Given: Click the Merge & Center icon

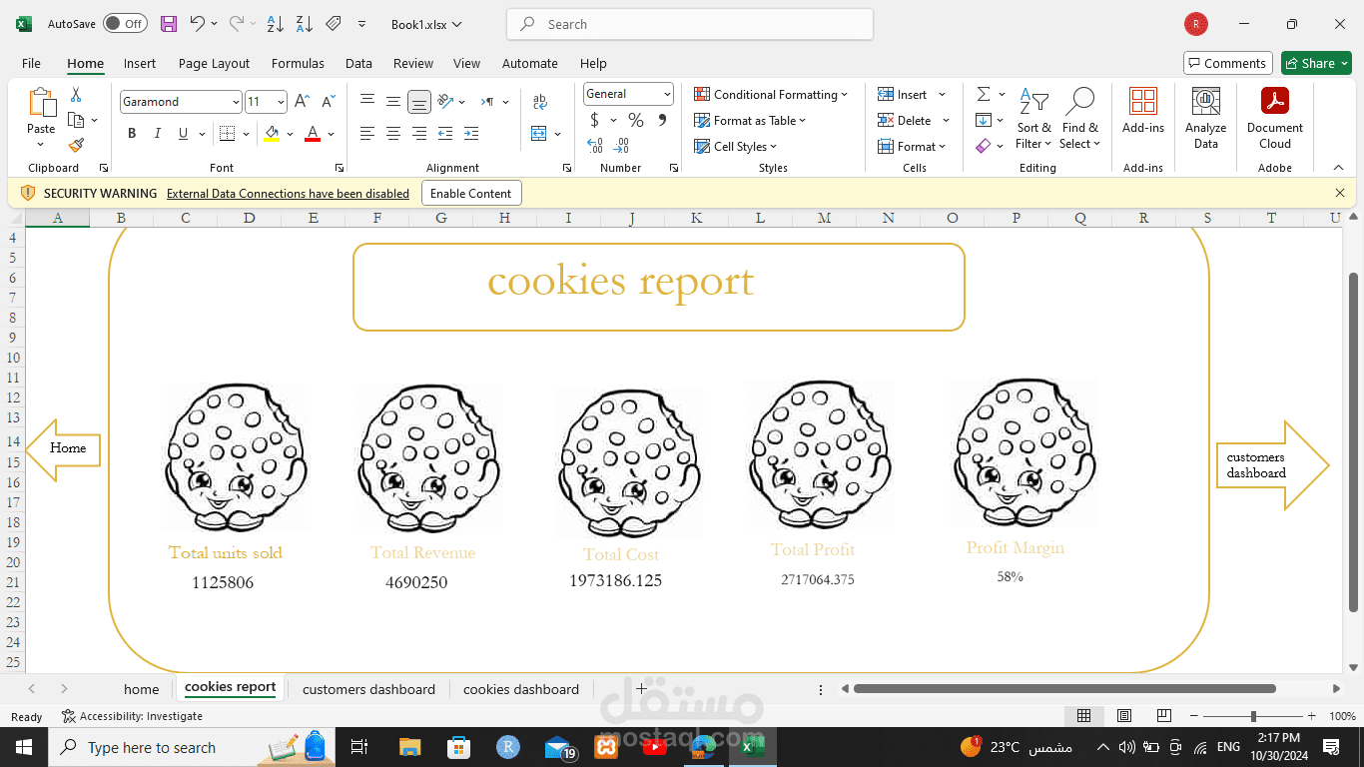Looking at the screenshot, I should tap(539, 133).
